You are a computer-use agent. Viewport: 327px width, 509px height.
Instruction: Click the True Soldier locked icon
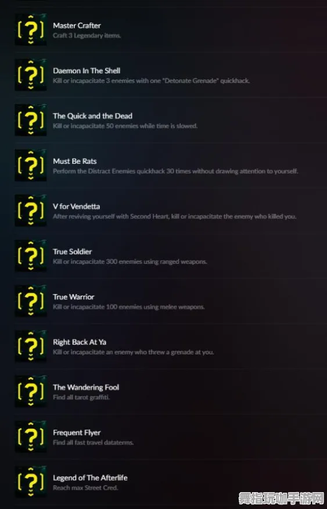click(31, 256)
